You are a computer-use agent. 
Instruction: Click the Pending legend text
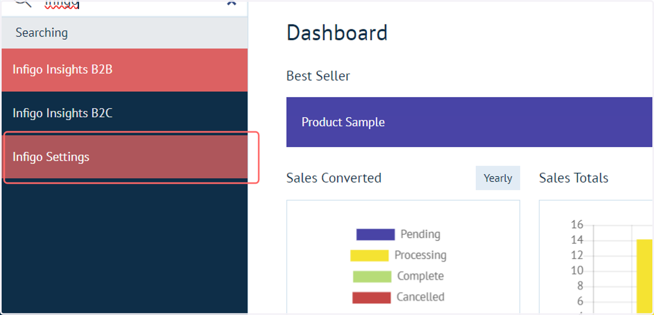[420, 234]
